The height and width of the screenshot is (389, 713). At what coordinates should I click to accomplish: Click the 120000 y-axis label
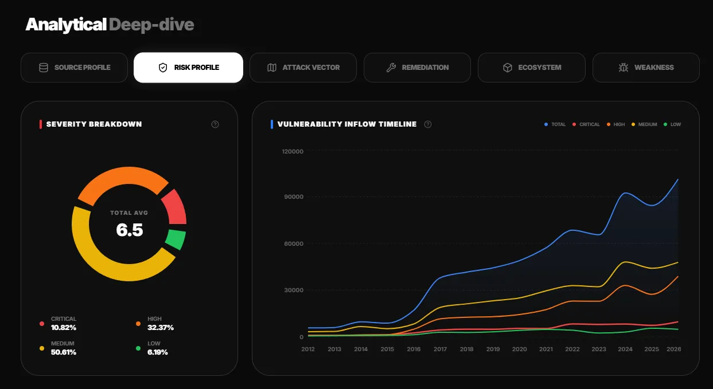(293, 151)
